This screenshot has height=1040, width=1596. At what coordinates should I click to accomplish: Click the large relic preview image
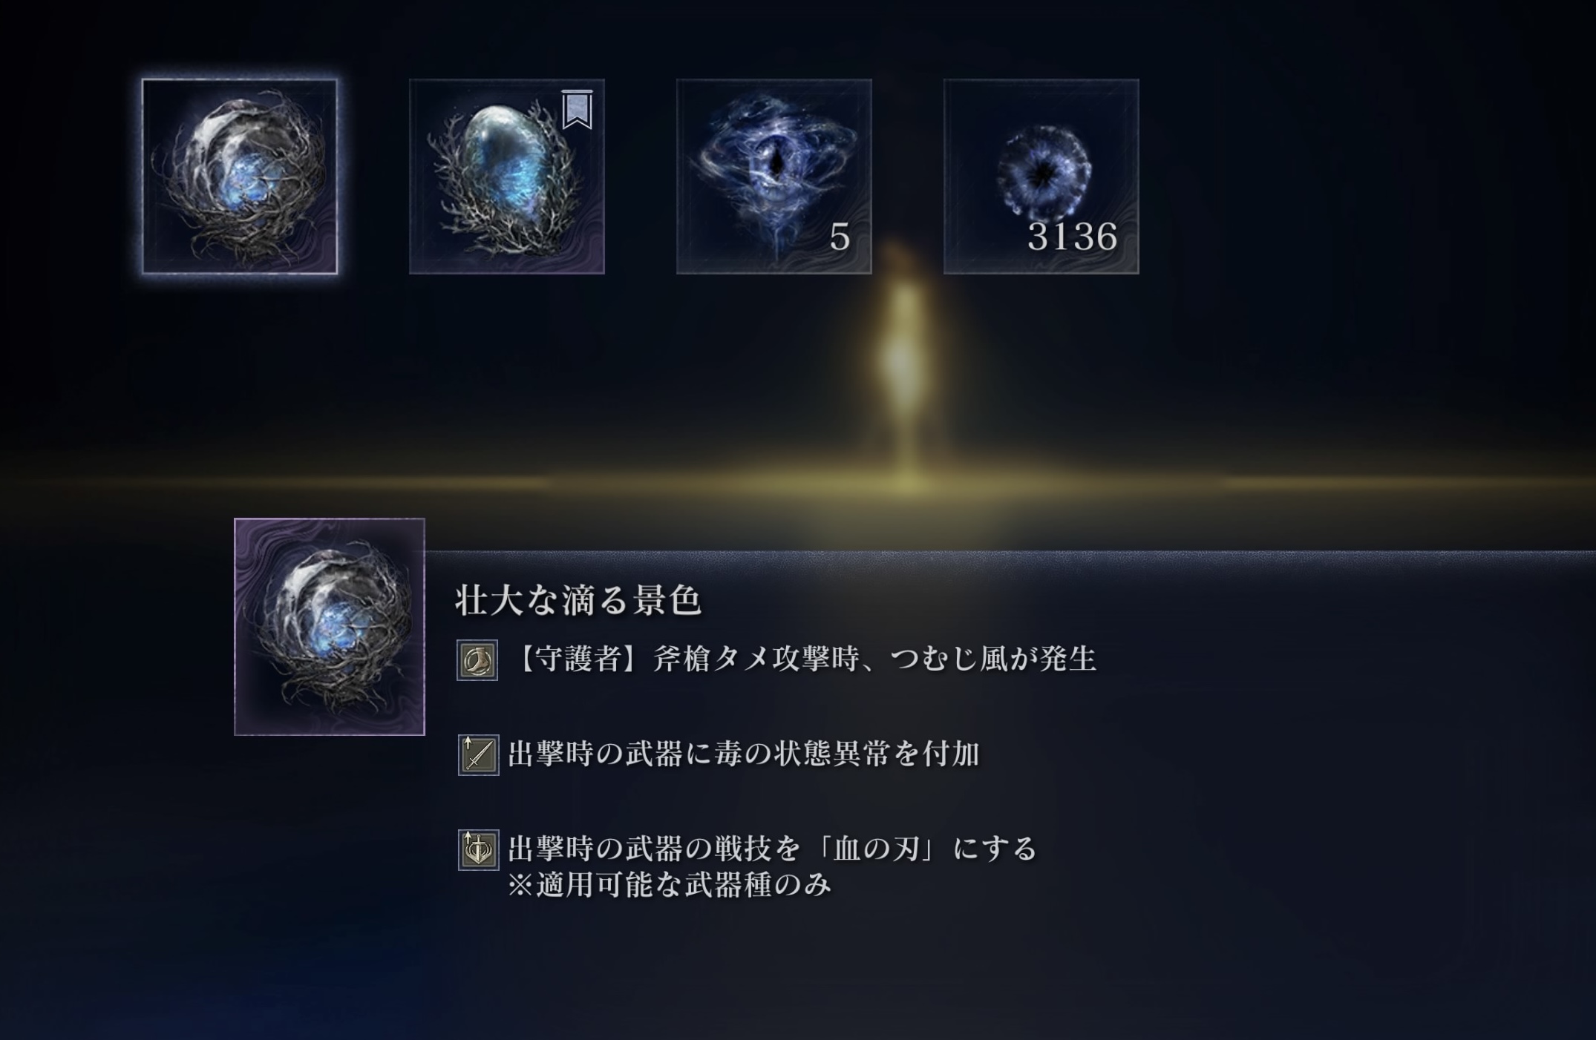[330, 627]
